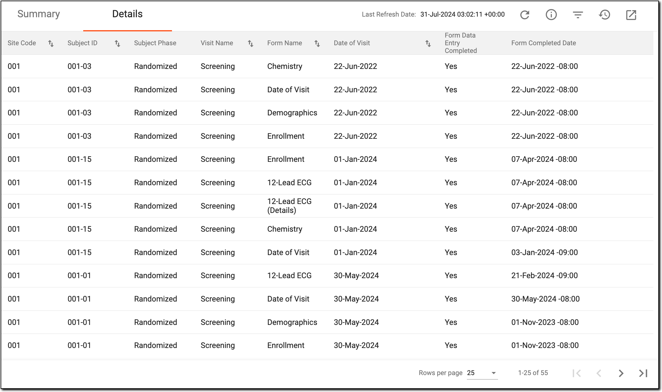Go to the previous page arrow
Image resolution: width=662 pixels, height=392 pixels.
pyautogui.click(x=599, y=373)
